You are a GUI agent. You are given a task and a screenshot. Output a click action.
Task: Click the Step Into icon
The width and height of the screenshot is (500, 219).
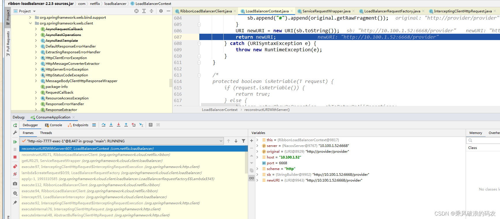click(x=111, y=125)
